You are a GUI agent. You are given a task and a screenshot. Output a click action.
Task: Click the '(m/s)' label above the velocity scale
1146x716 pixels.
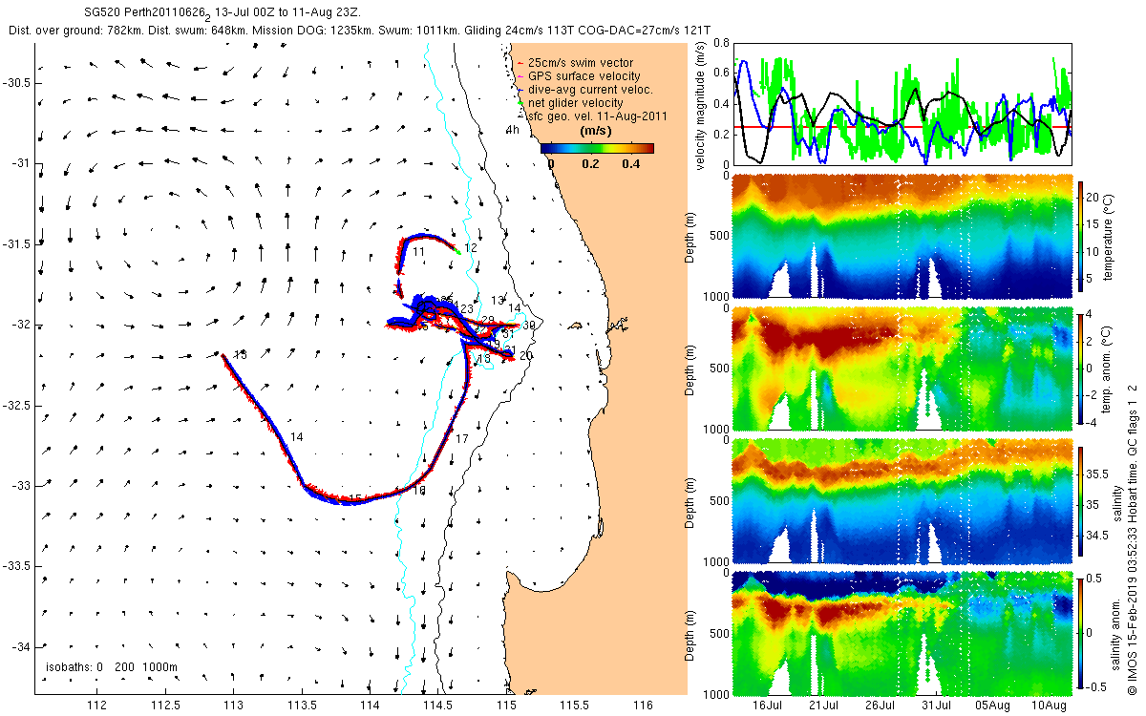[x=597, y=131]
